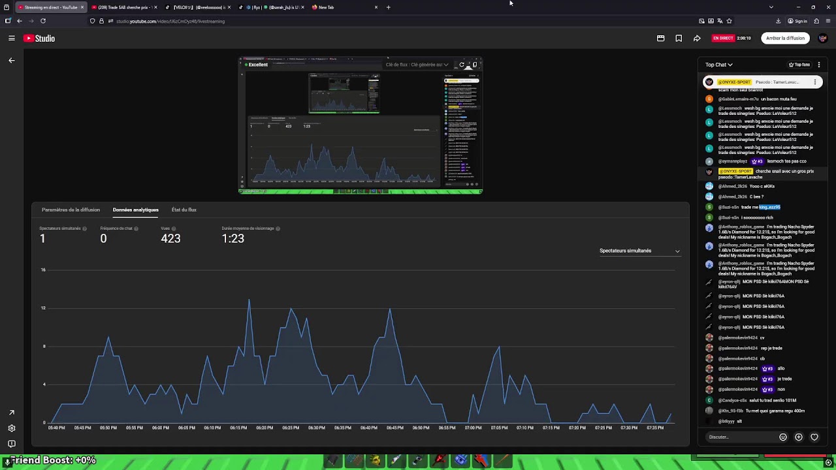Viewport: 836px width, 470px height.
Task: Open the channel avatar account menu
Action: click(x=822, y=39)
